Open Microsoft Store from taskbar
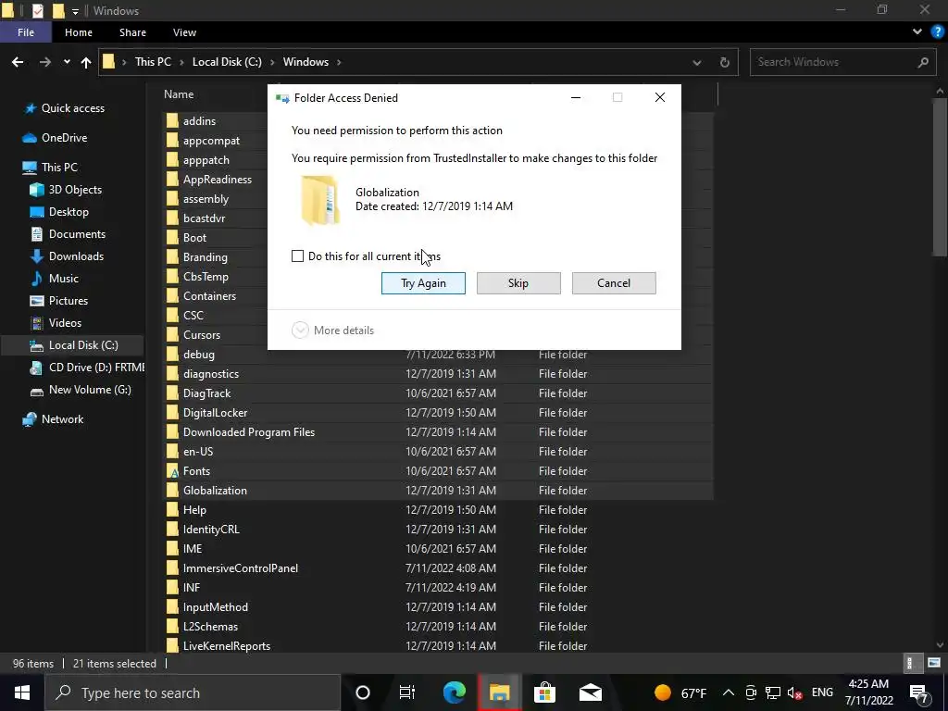Image resolution: width=948 pixels, height=711 pixels. click(x=544, y=692)
